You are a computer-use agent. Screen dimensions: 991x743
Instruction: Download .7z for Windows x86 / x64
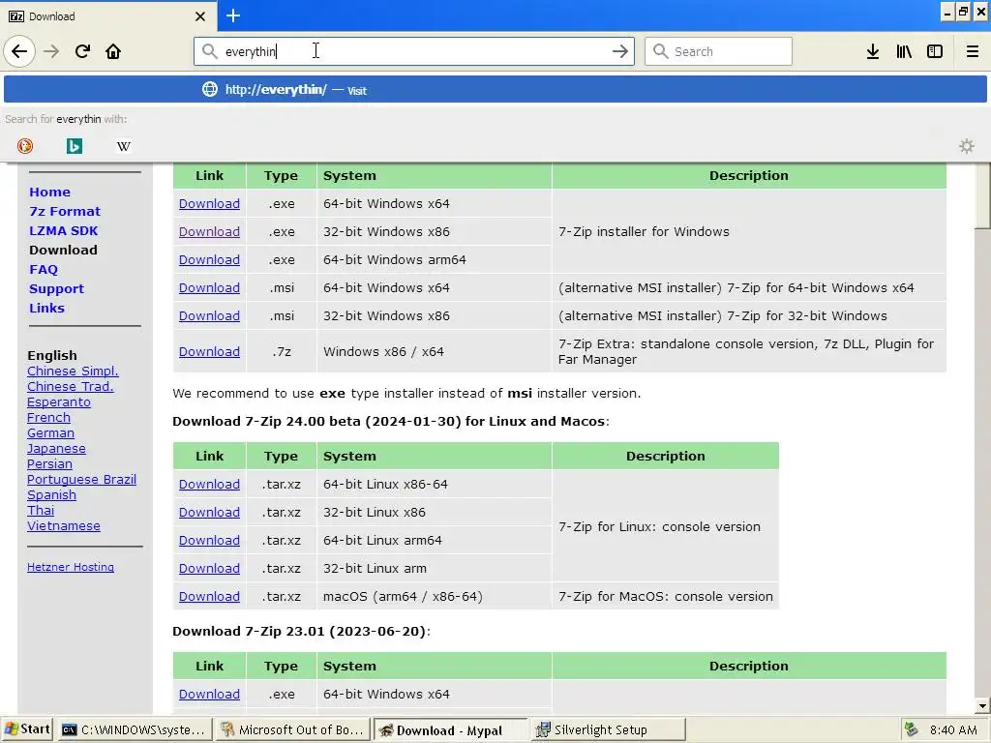(x=209, y=351)
